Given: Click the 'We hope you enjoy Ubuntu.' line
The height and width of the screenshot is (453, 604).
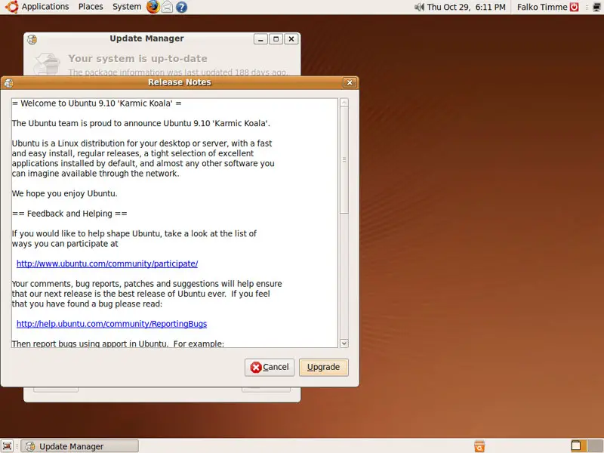Looking at the screenshot, I should point(64,193).
